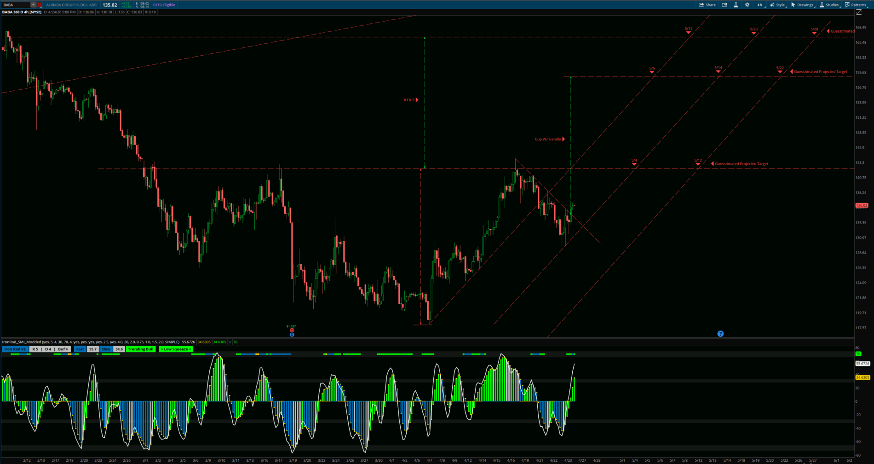
Task: Click the blue help question-mark icon on chart
Action: (x=720, y=333)
